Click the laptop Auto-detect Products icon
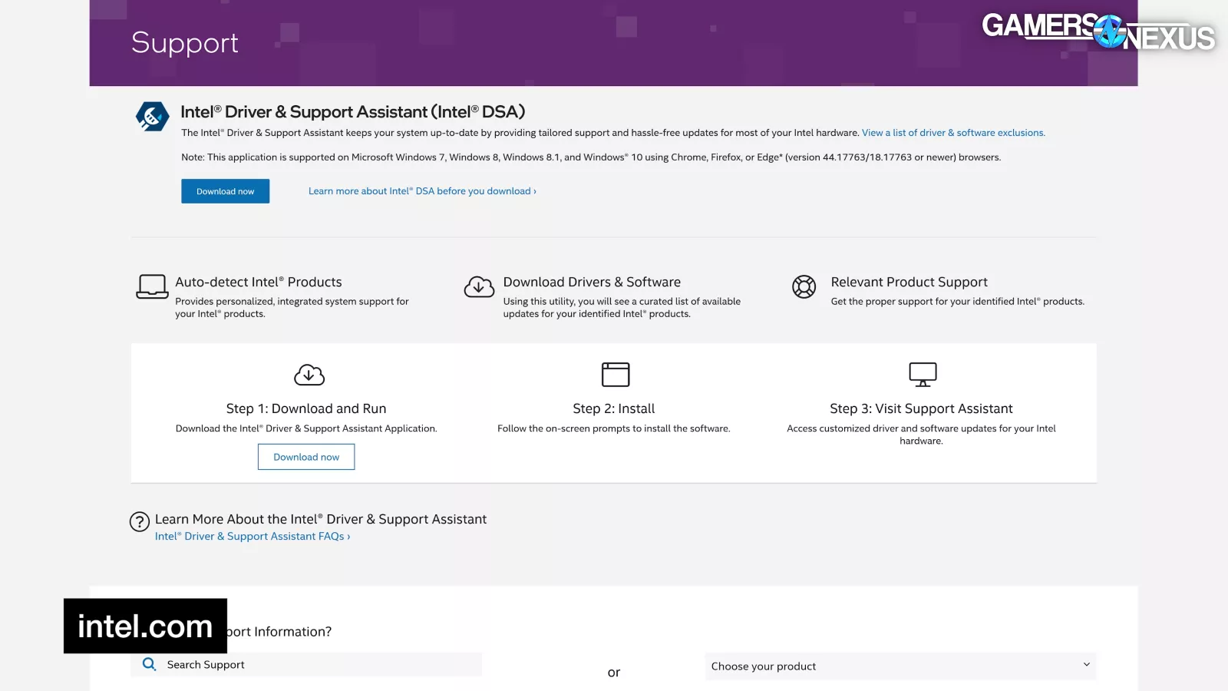This screenshot has width=1228, height=691. (x=152, y=286)
